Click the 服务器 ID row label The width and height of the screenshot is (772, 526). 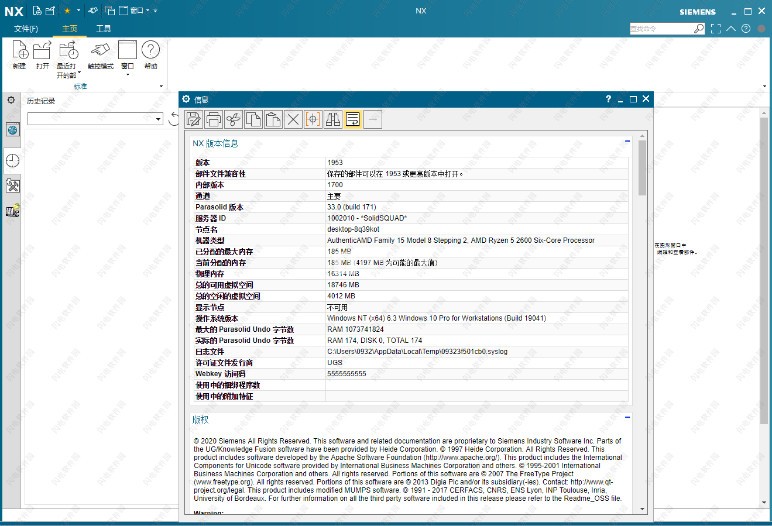tap(210, 218)
